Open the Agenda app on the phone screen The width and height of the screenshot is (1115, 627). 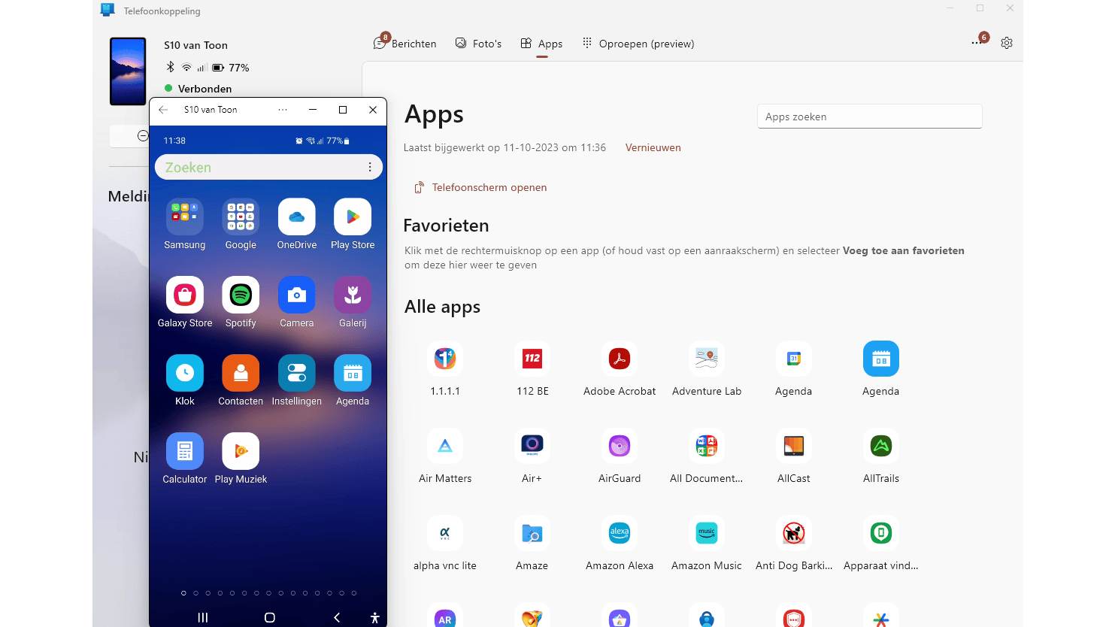click(353, 374)
